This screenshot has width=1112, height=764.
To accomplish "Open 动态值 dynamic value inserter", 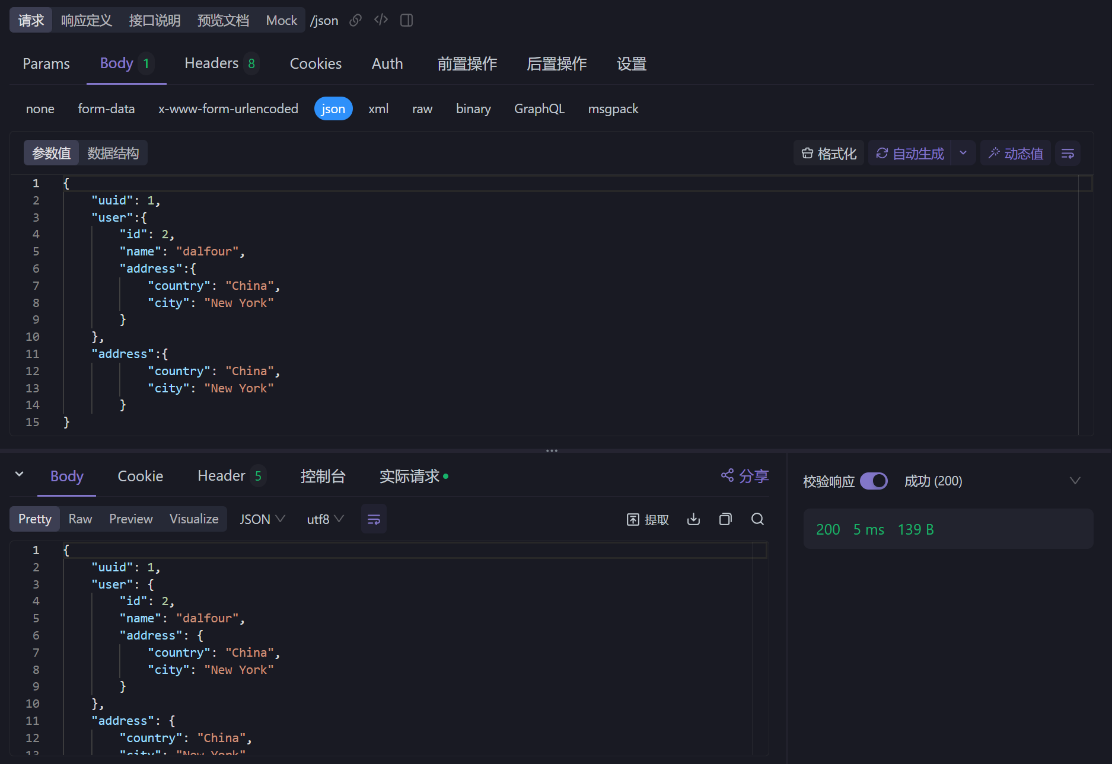I will point(1015,153).
